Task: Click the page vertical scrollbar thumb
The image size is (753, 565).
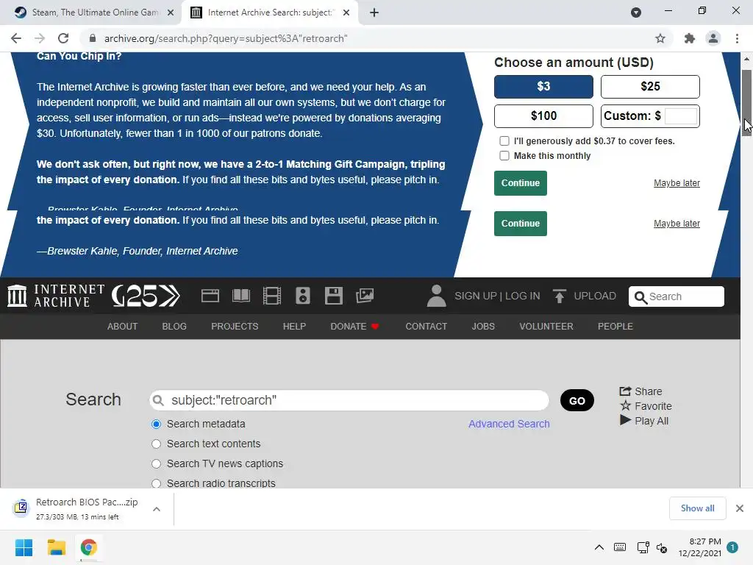Action: [746, 103]
